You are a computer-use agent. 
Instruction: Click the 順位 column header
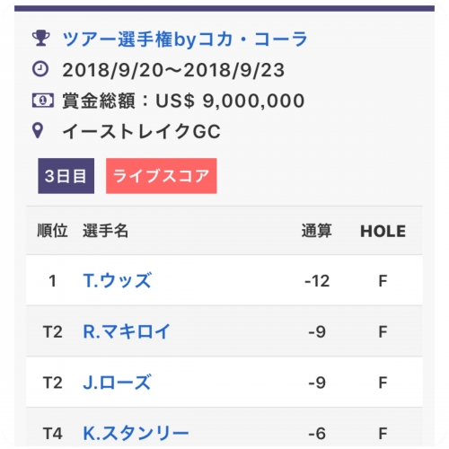tap(52, 231)
